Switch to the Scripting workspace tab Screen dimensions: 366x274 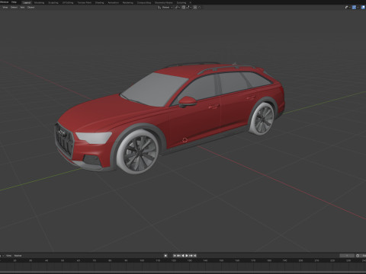tap(181, 2)
